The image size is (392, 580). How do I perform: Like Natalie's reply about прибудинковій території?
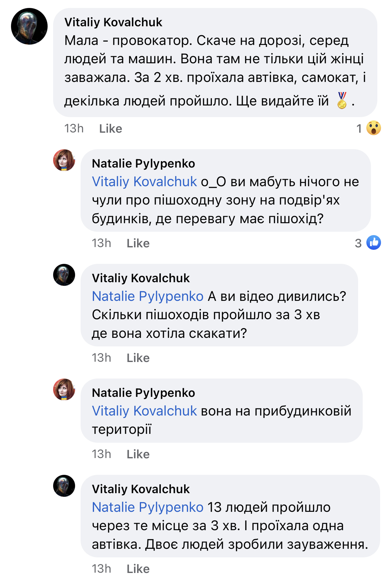click(x=138, y=454)
